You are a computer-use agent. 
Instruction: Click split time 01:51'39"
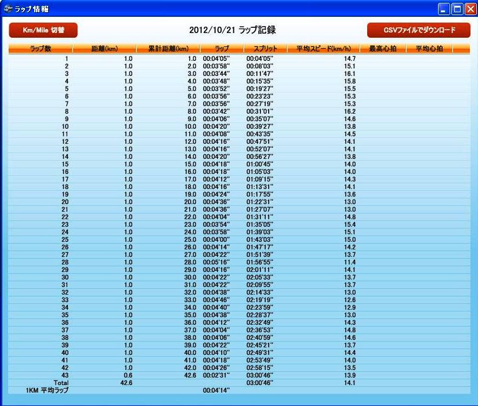pyautogui.click(x=260, y=255)
